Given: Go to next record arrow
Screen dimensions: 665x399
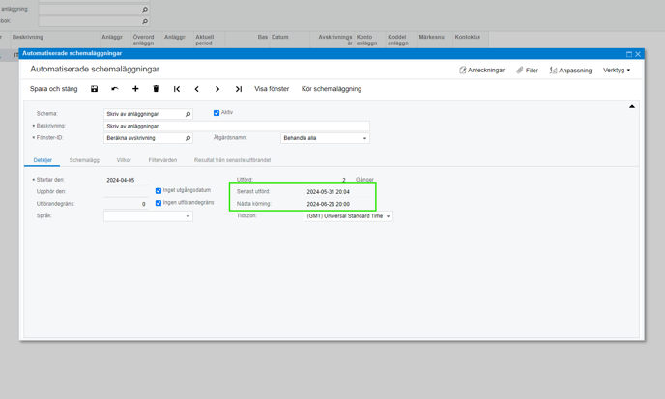Looking at the screenshot, I should [217, 89].
